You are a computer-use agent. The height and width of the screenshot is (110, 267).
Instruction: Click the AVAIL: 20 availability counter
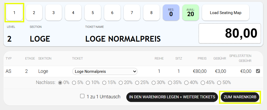(x=191, y=12)
